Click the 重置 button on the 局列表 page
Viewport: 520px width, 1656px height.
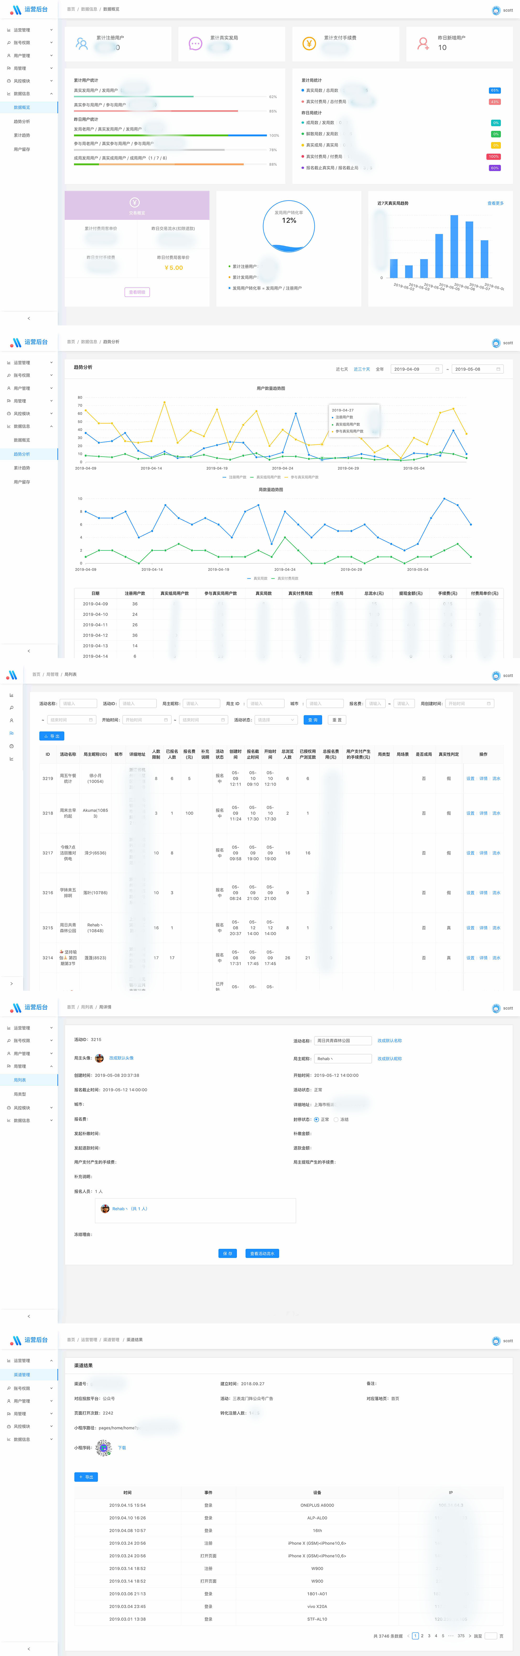[337, 720]
